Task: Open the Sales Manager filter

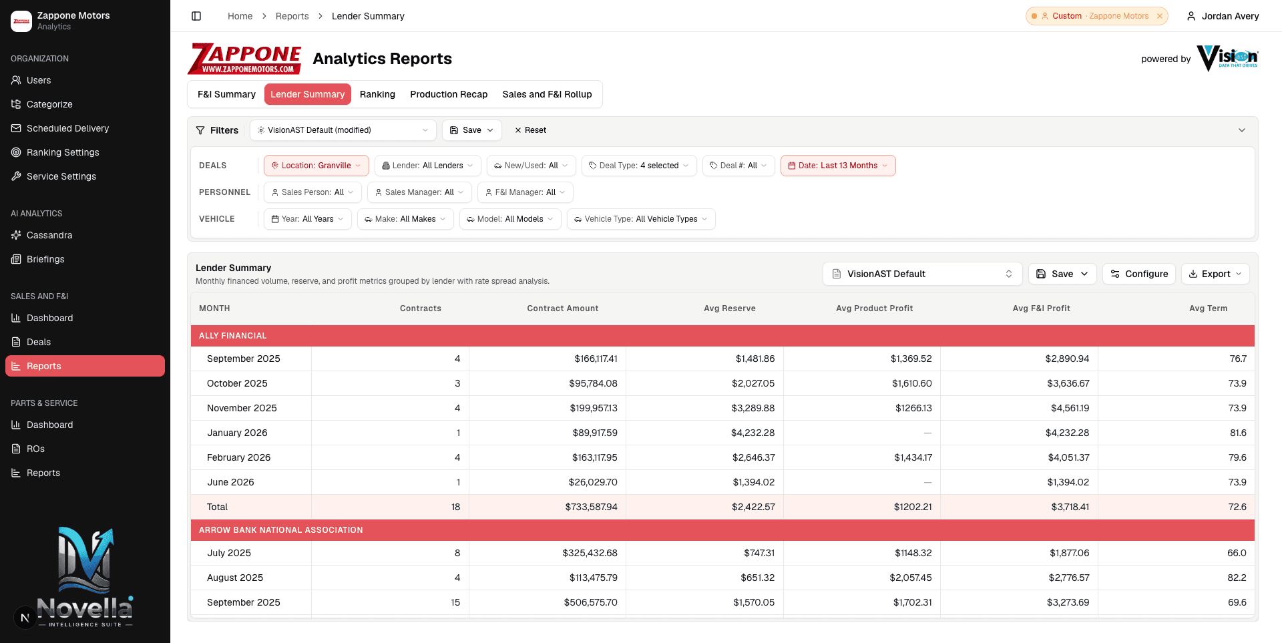Action: 419,192
